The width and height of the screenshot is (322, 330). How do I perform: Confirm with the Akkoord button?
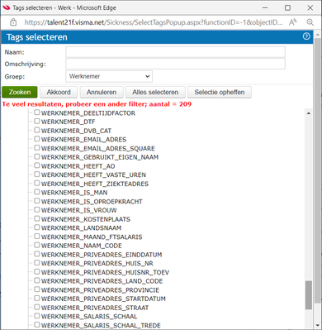pos(59,92)
